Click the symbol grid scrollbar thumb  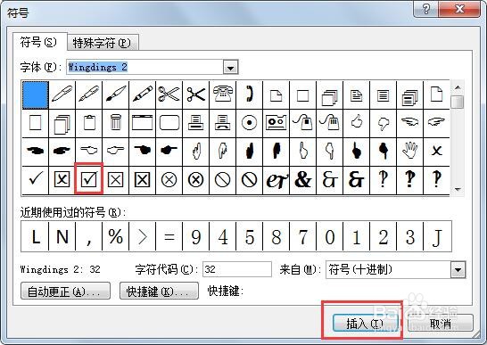[458, 103]
